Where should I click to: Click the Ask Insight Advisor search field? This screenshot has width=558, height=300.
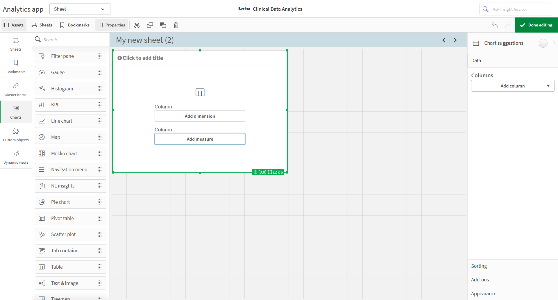coord(516,9)
